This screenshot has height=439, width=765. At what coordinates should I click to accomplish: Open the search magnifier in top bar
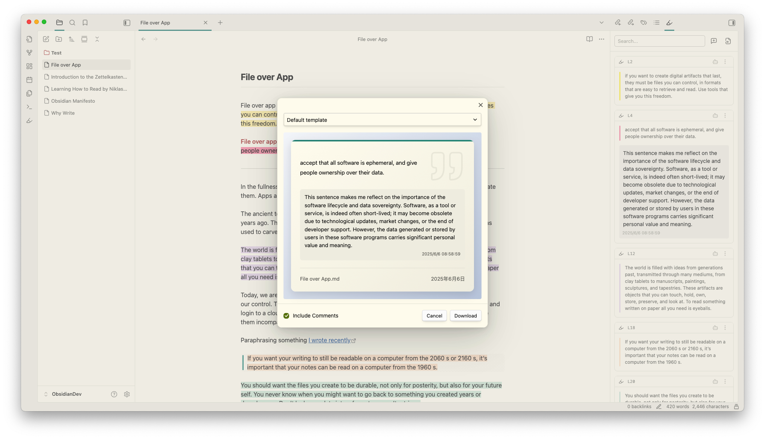72,23
